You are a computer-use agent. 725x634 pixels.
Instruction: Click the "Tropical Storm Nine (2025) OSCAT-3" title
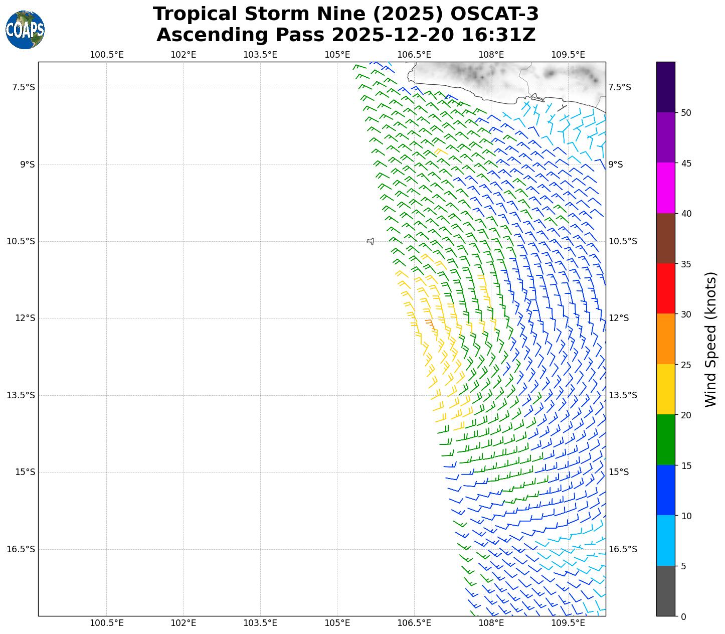click(346, 14)
